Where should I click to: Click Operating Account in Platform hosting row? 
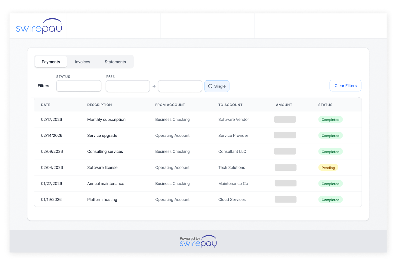[172, 200]
